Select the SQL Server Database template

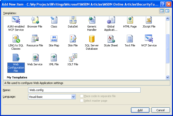pyautogui.click(x=92, y=43)
